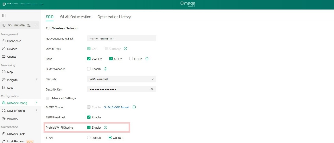
Task: Click the Map icon in sidebar
Action: (x=4, y=72)
